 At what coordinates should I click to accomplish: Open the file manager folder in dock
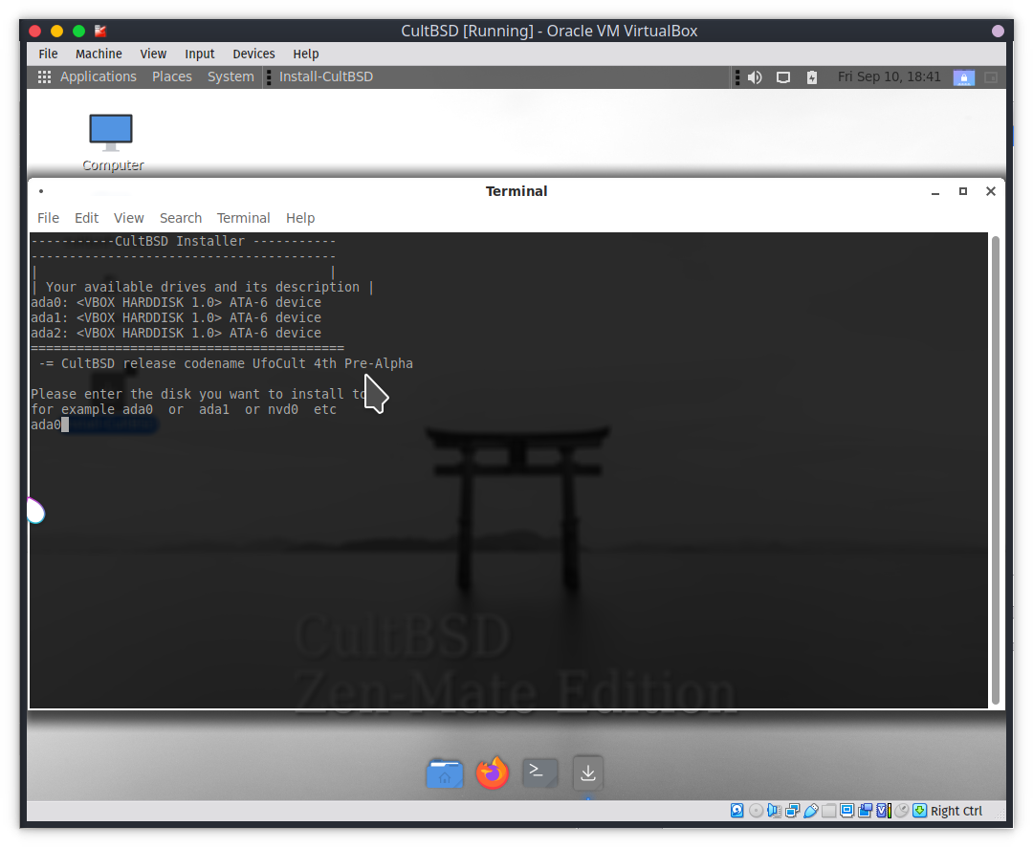(x=445, y=773)
